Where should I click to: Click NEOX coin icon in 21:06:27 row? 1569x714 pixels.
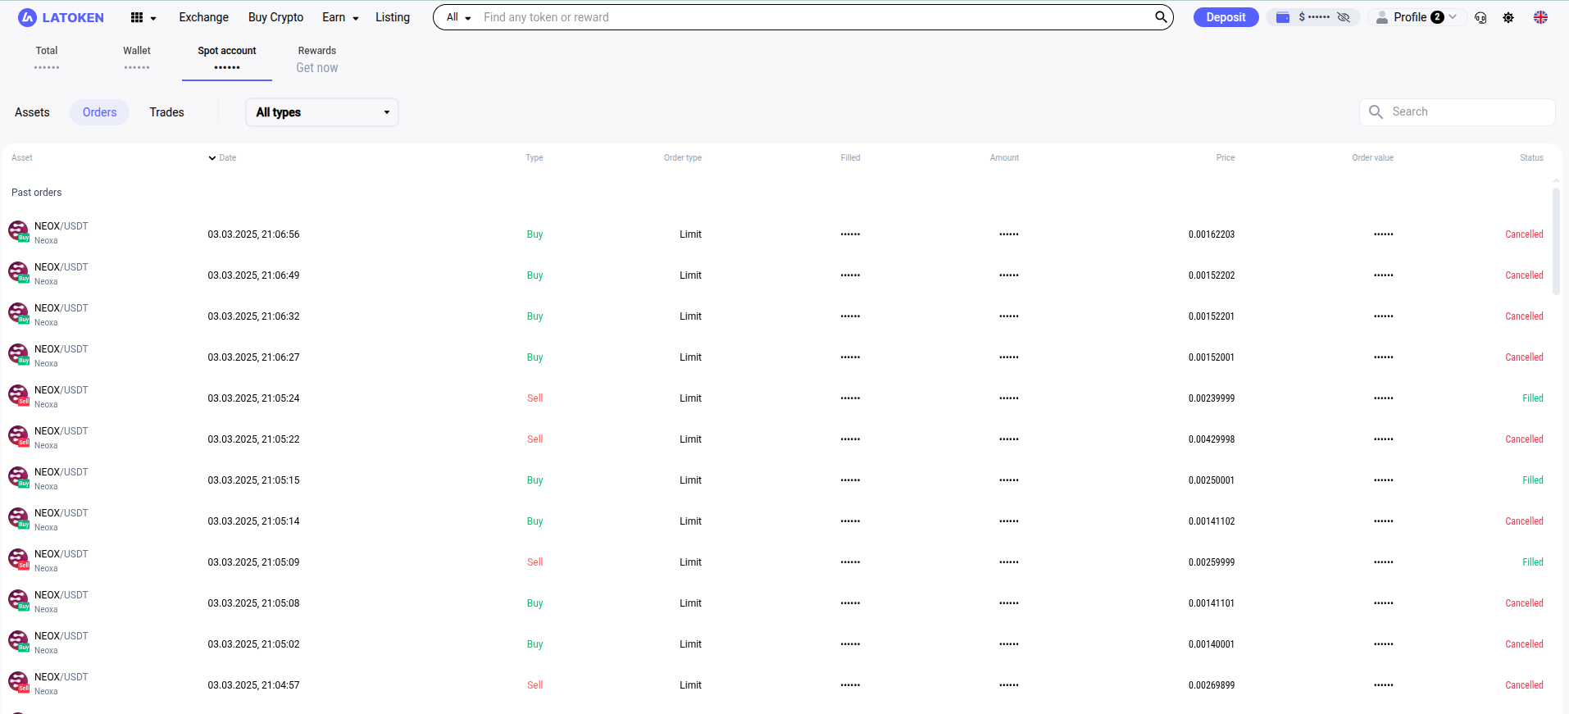coord(18,355)
